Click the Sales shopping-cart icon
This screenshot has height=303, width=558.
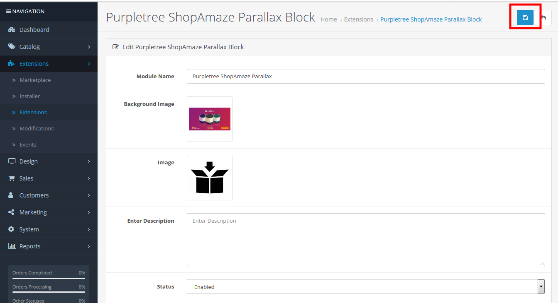pos(12,178)
